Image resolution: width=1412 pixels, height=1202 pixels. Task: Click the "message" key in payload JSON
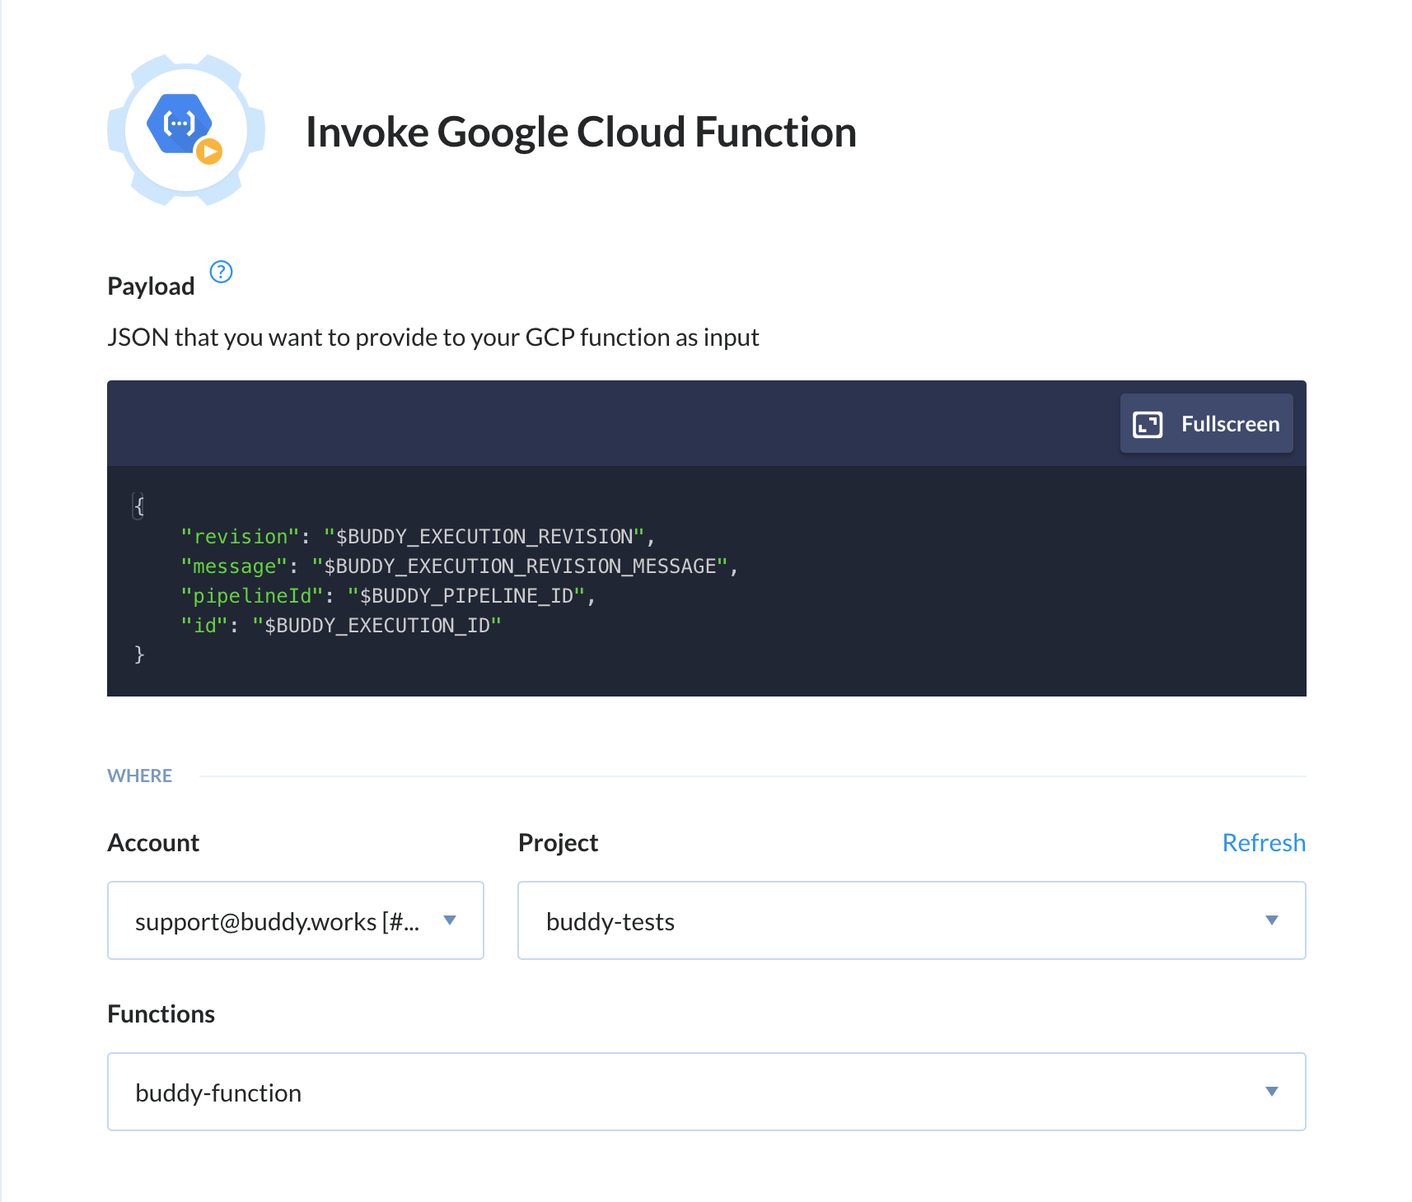pyautogui.click(x=234, y=566)
